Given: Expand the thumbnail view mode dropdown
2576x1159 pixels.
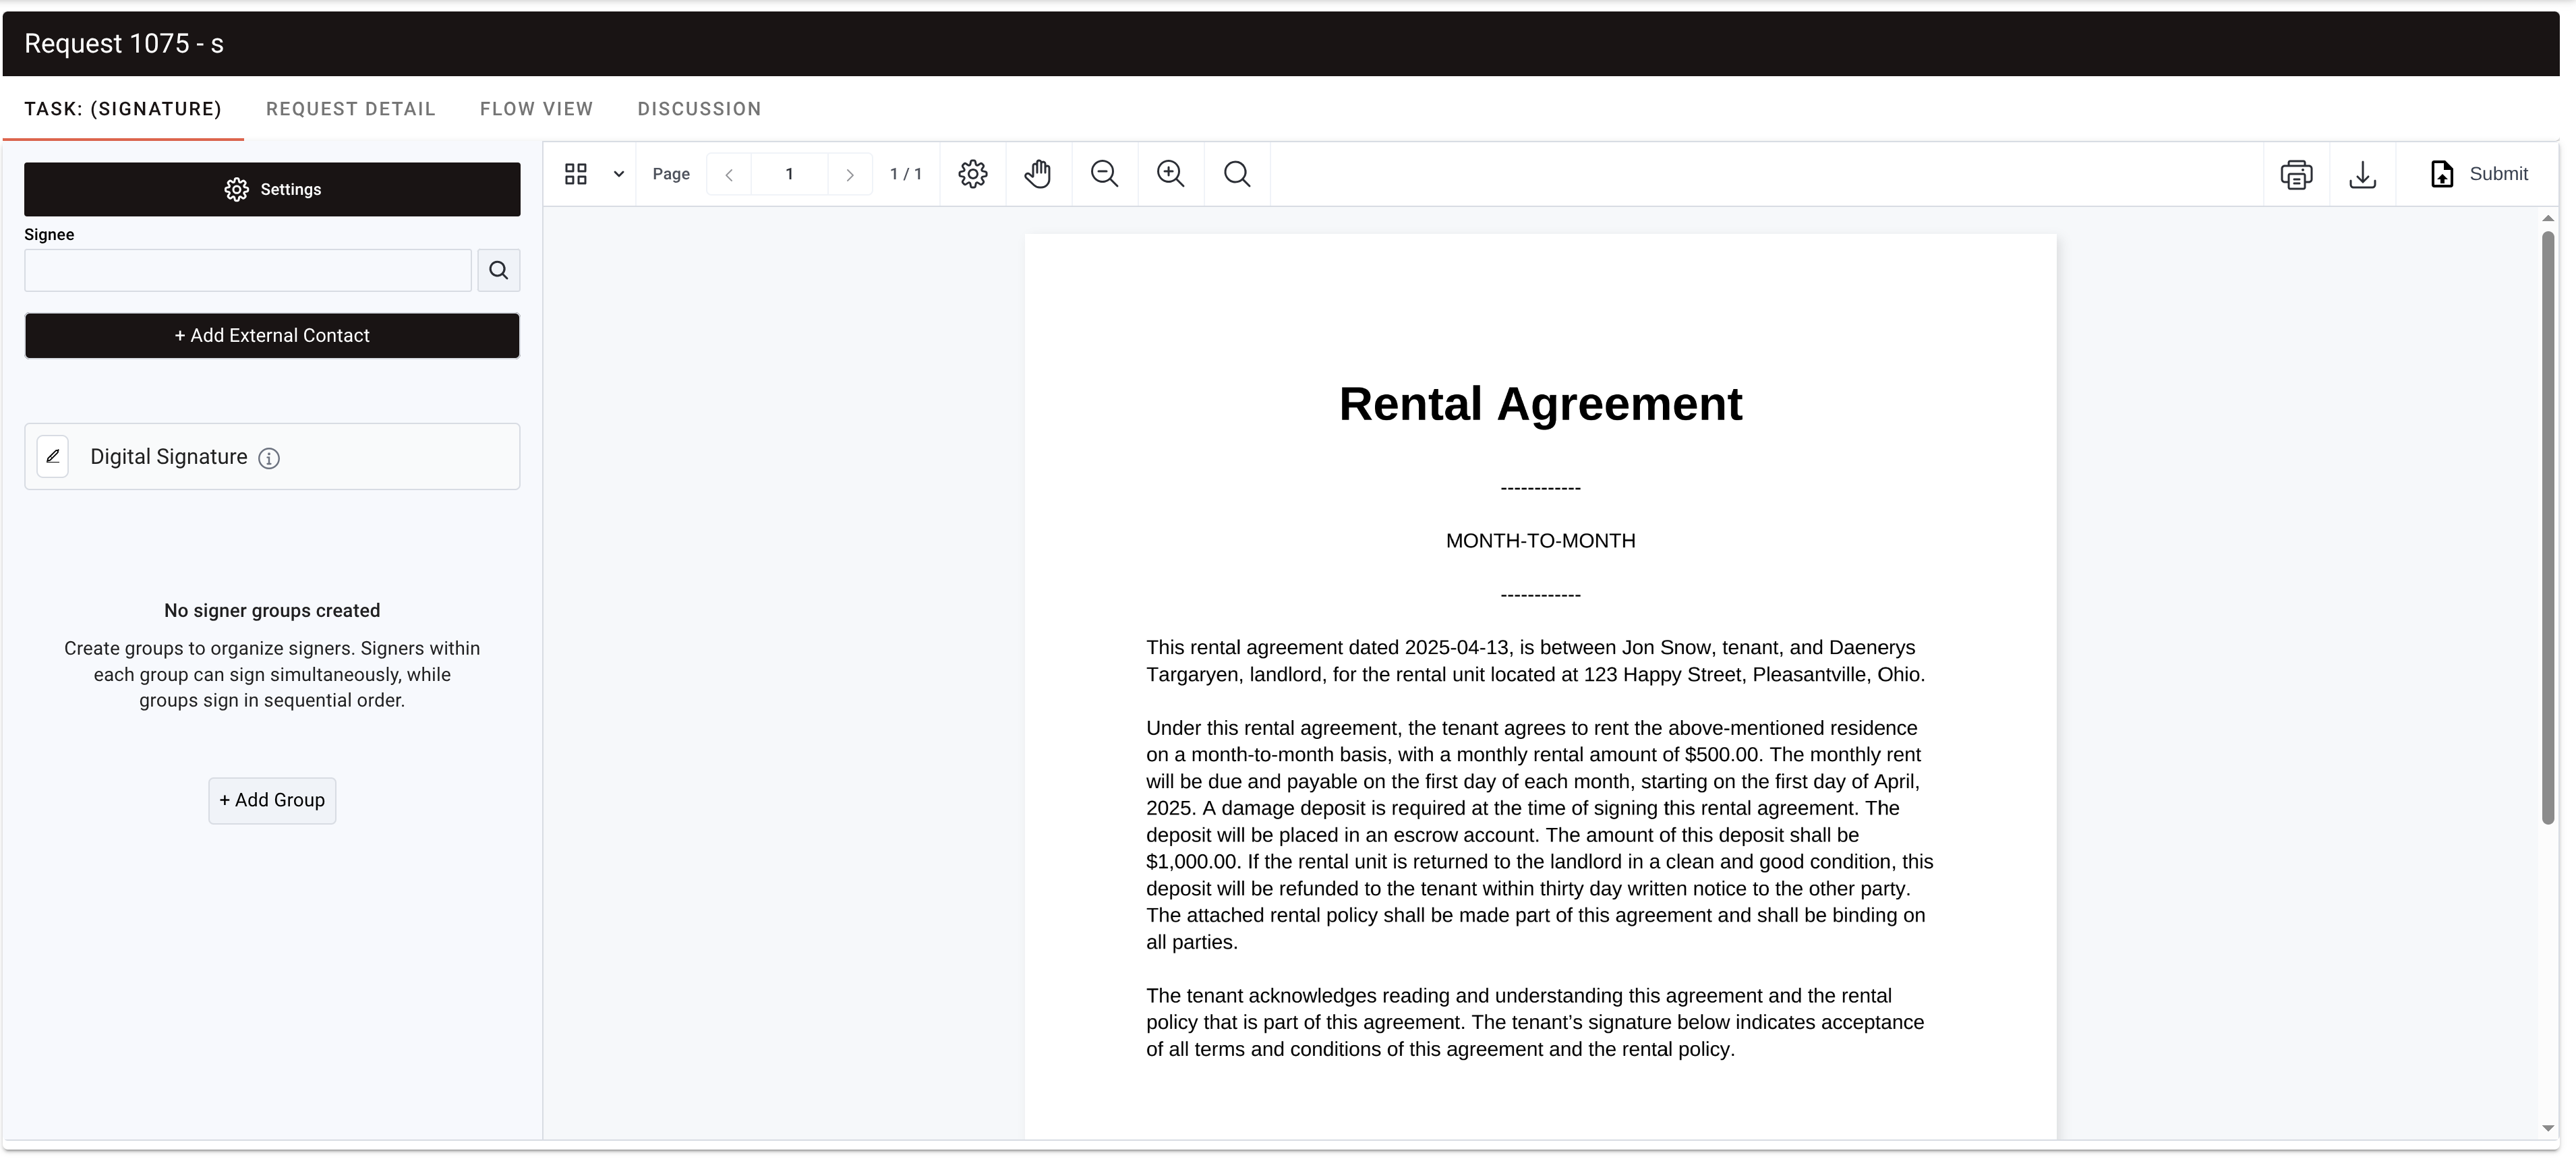Looking at the screenshot, I should pyautogui.click(x=618, y=173).
